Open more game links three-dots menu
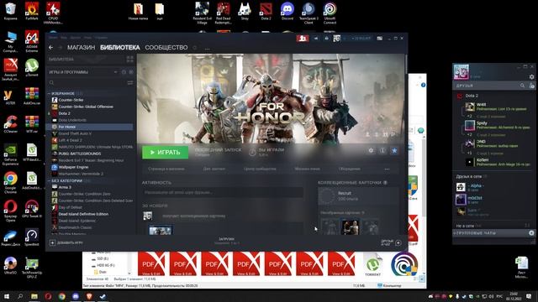The height and width of the screenshot is (302, 538). click(x=387, y=169)
